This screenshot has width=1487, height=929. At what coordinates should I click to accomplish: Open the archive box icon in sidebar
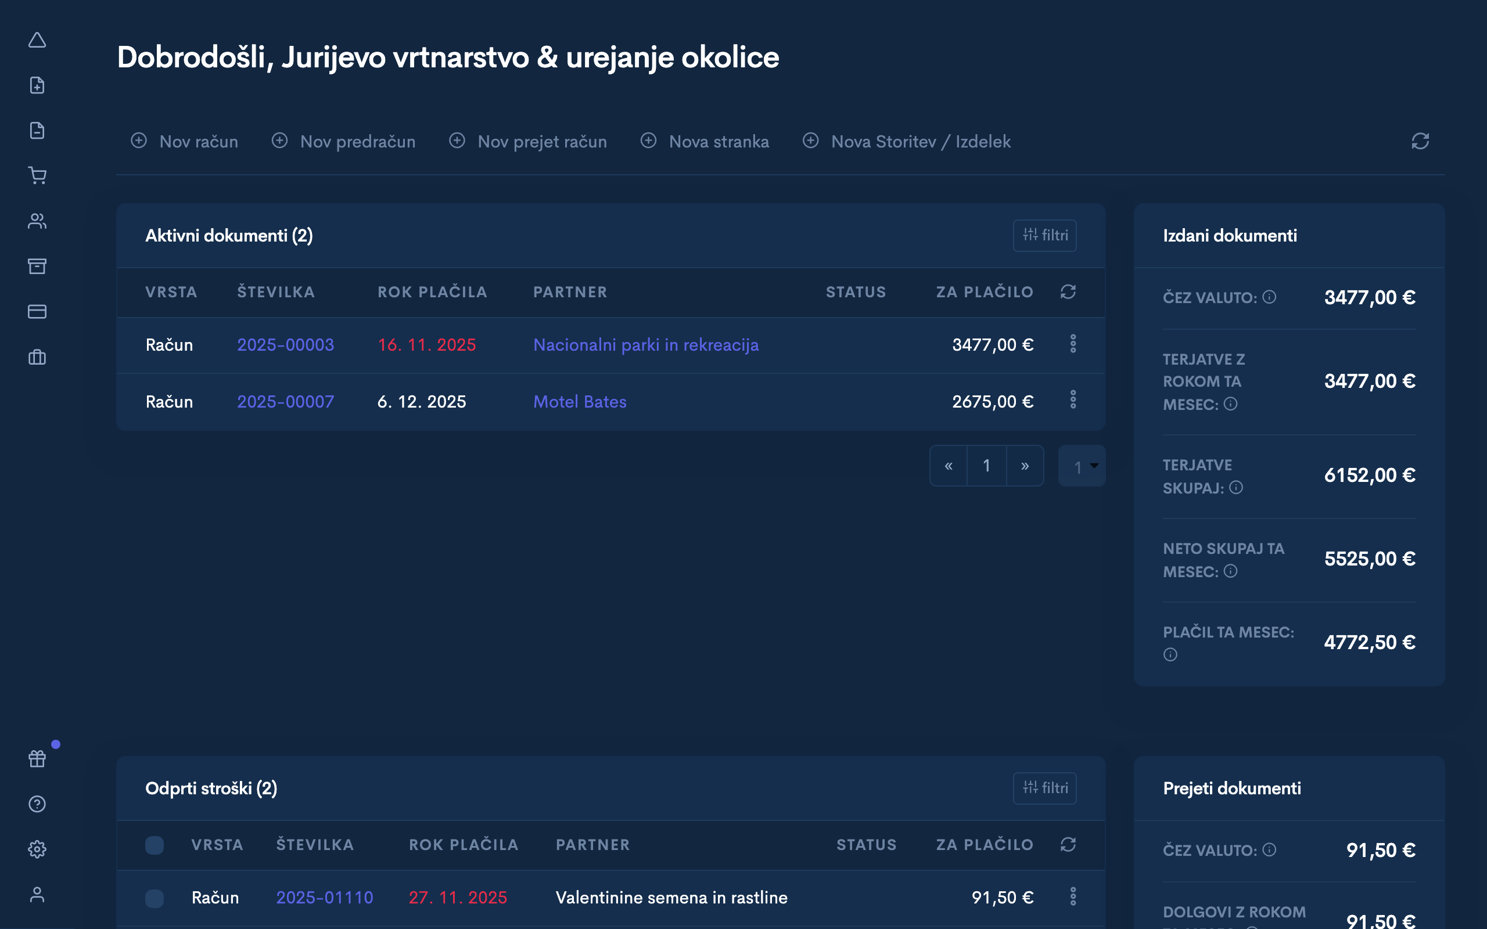click(x=38, y=266)
